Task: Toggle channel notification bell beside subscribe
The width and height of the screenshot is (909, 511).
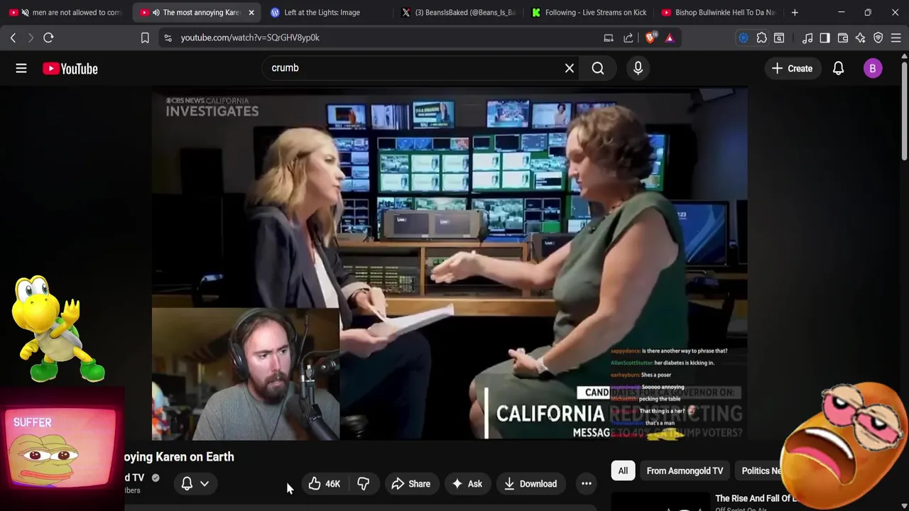Action: click(x=187, y=484)
